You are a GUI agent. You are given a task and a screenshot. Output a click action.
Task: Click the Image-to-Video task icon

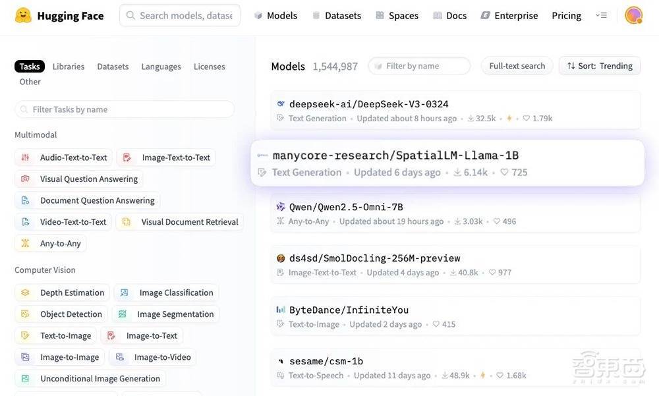(x=120, y=357)
